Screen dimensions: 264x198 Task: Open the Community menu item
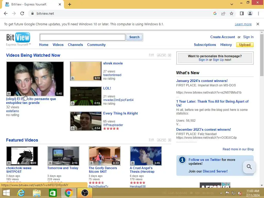coord(96,45)
